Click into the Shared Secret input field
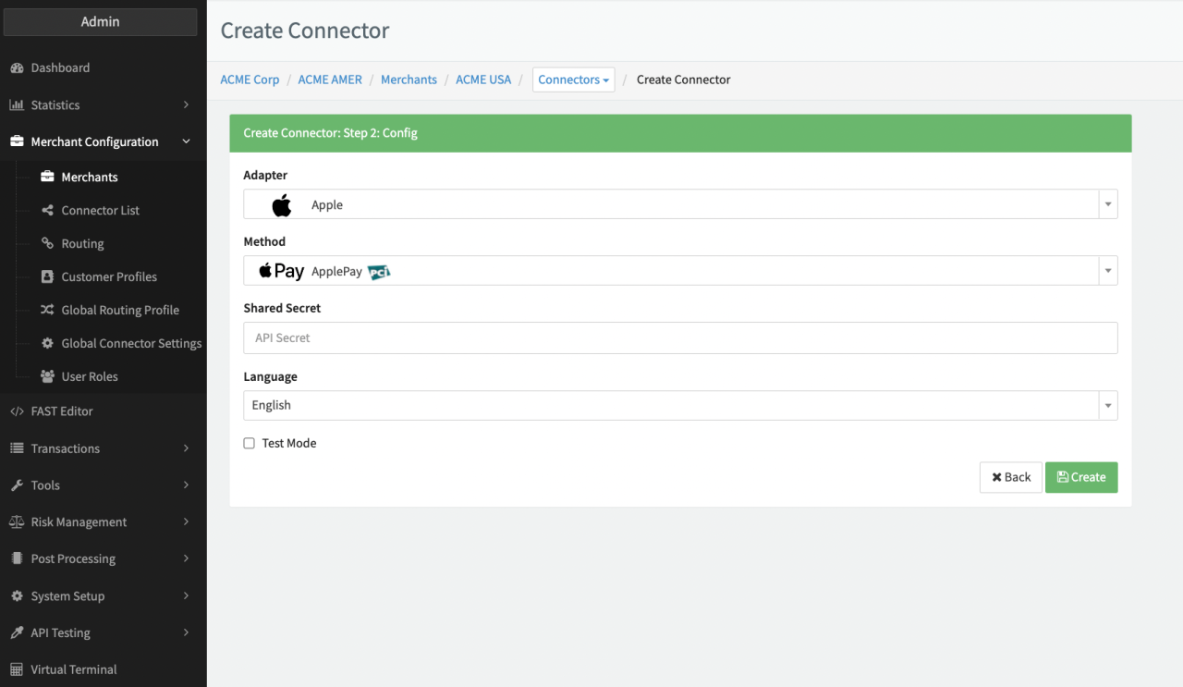 pos(679,337)
